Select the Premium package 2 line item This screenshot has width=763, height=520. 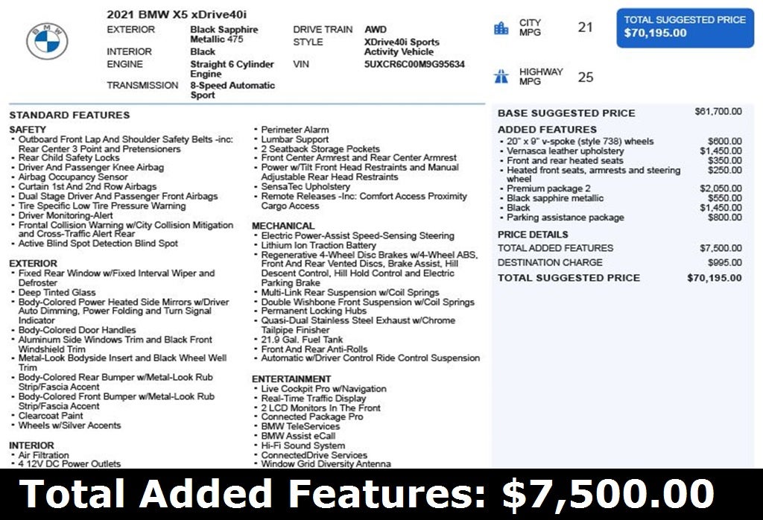(x=548, y=188)
